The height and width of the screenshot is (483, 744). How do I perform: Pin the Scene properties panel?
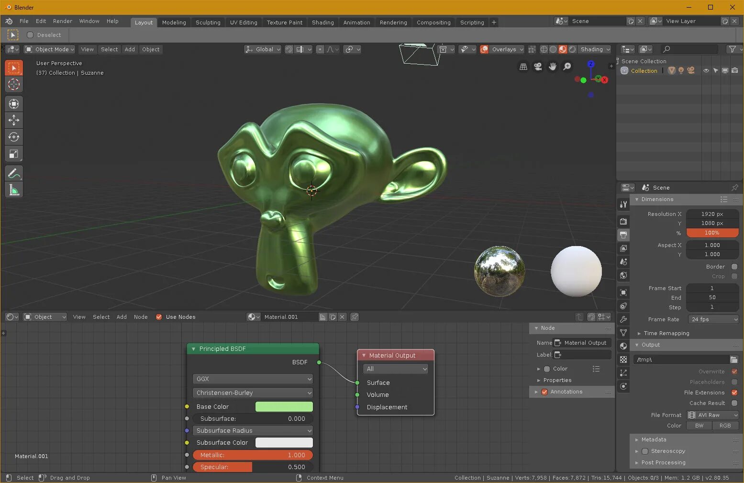735,188
